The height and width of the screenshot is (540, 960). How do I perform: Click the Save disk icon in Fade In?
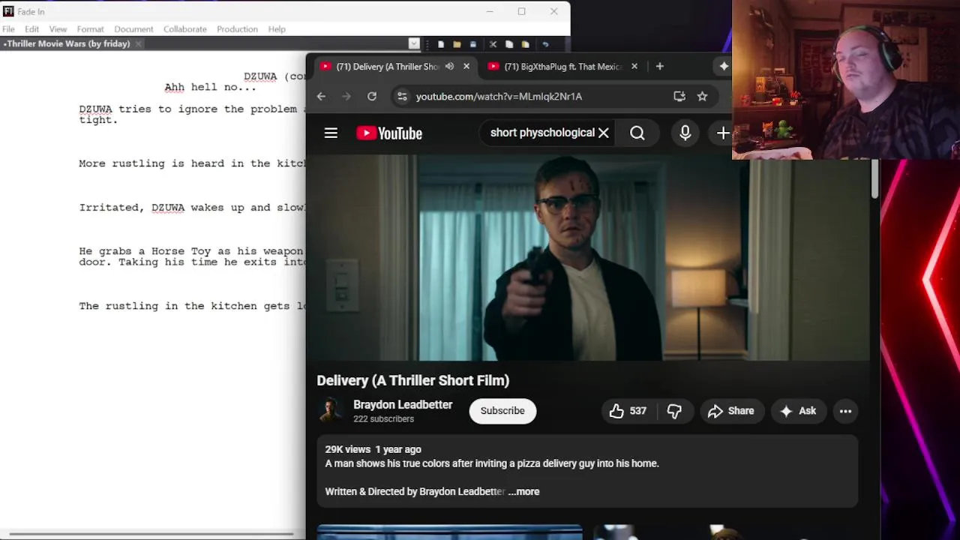(x=472, y=44)
